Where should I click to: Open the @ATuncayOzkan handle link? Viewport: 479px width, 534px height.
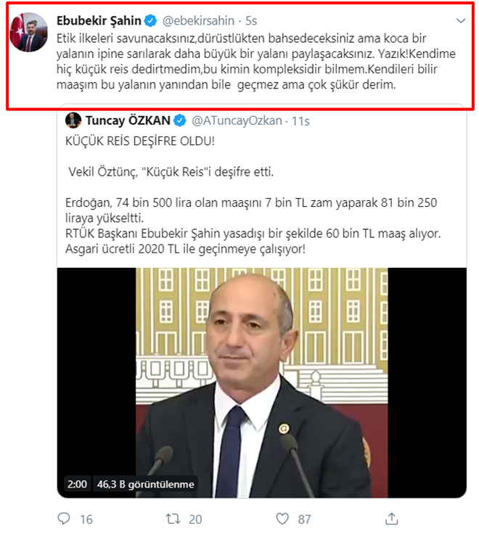click(237, 120)
